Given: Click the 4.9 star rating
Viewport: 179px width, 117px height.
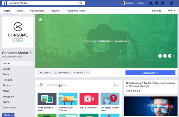Looking at the screenshot, I should (133, 91).
